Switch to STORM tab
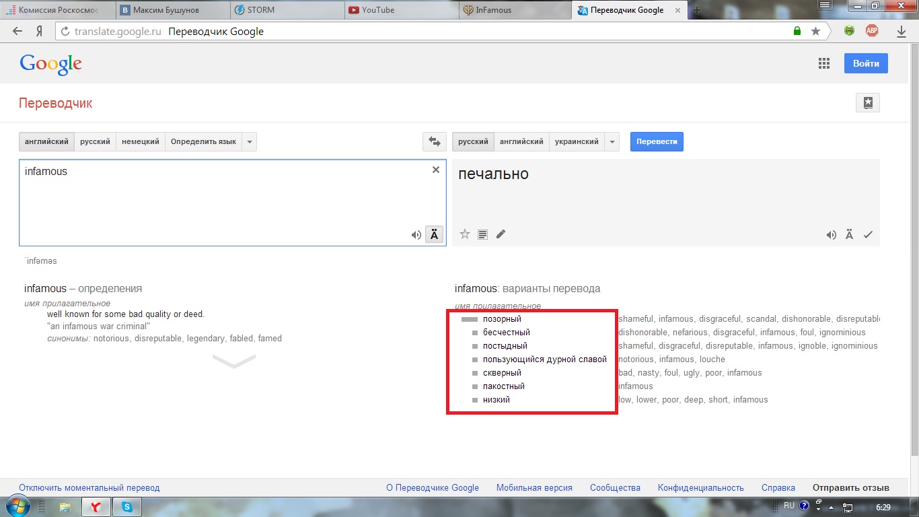919x517 pixels. [x=286, y=10]
